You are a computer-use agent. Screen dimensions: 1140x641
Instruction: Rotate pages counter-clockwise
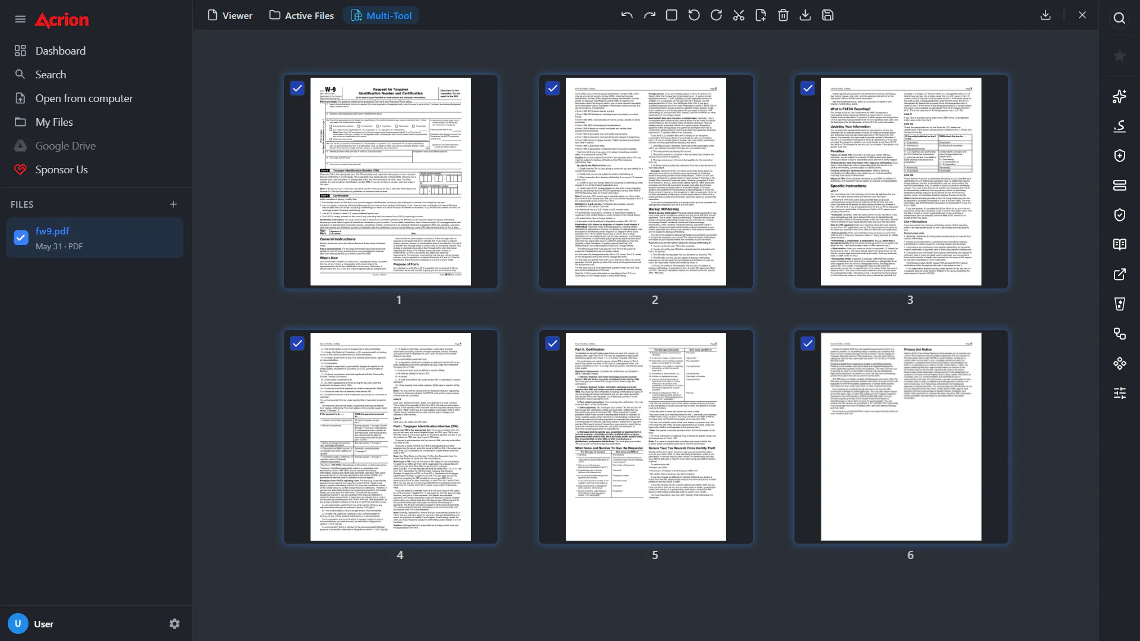click(694, 15)
